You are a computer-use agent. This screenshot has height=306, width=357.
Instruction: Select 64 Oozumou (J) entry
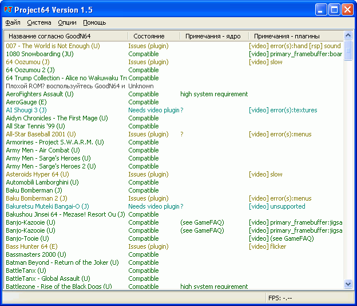[27, 62]
